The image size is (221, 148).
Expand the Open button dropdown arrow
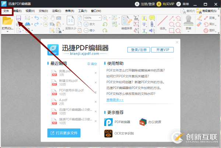[7, 32]
